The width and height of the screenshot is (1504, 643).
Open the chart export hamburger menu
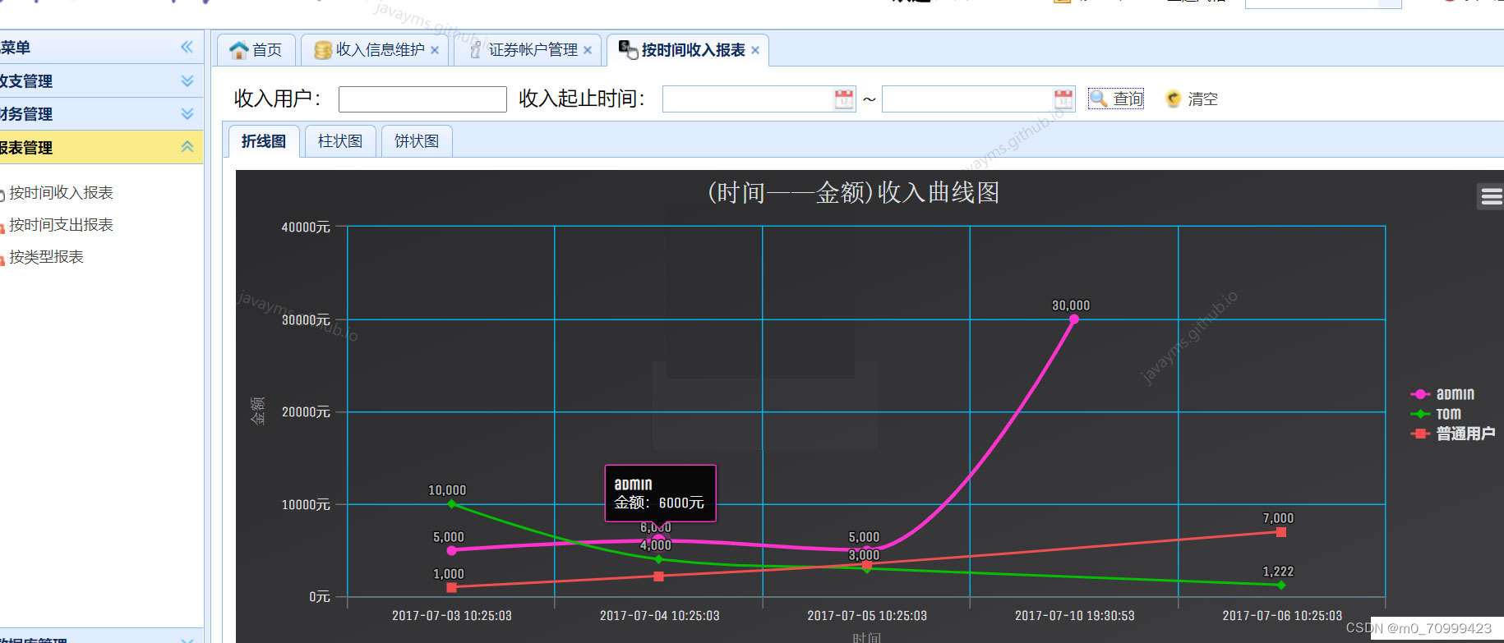(x=1491, y=196)
